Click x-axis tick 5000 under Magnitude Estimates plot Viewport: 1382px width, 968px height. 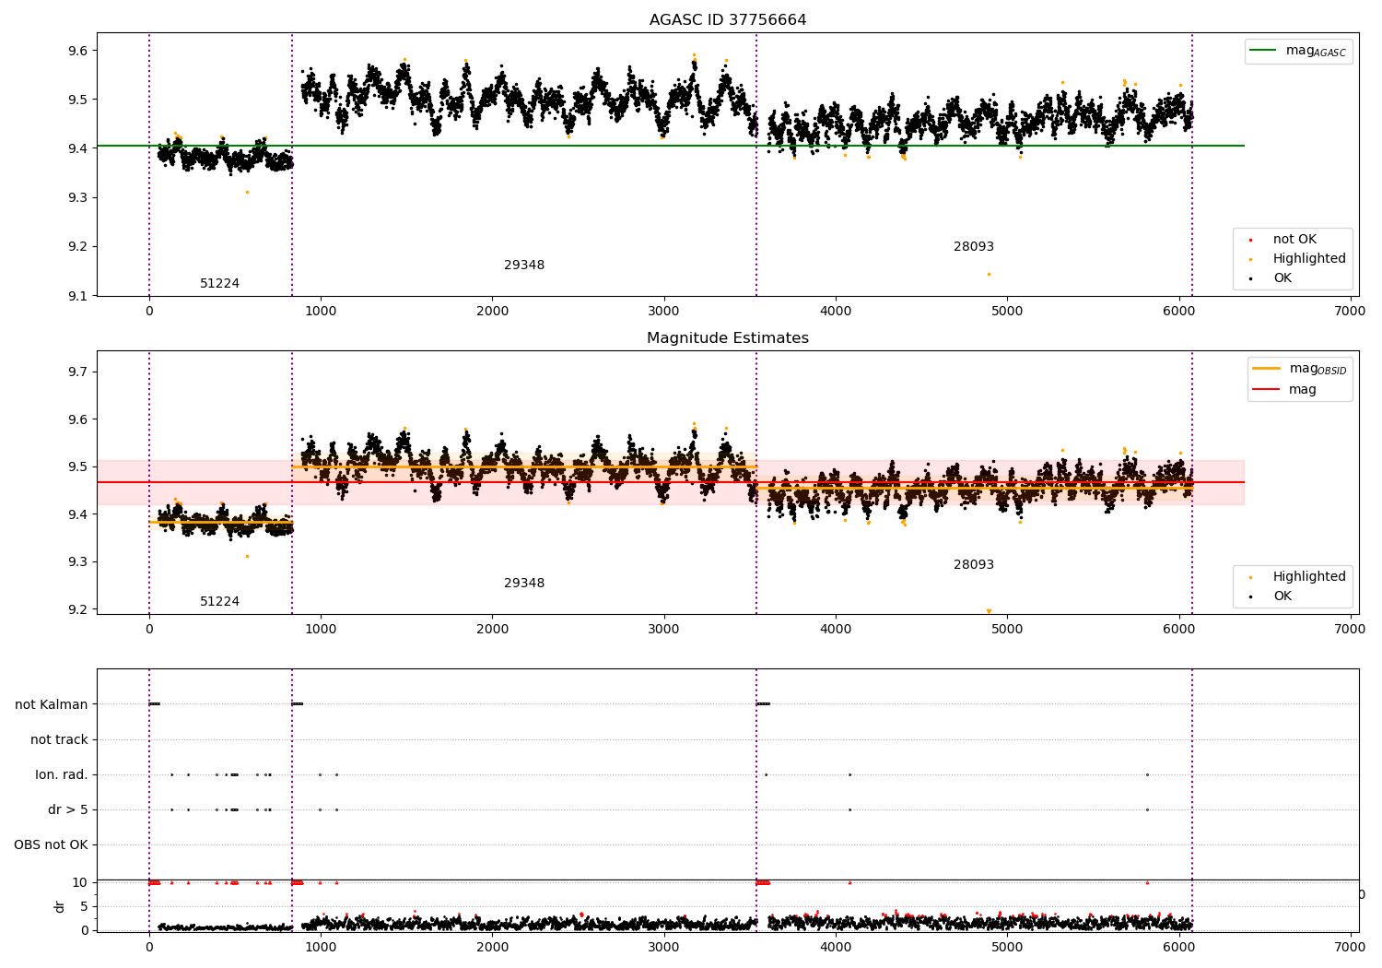point(1007,630)
